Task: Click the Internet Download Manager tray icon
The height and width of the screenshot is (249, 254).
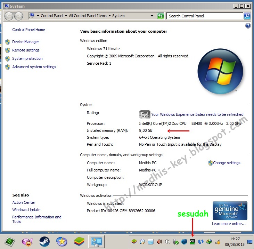Action: tap(209, 242)
